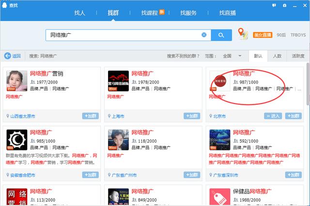Open the 找服务 tab

pos(188,13)
